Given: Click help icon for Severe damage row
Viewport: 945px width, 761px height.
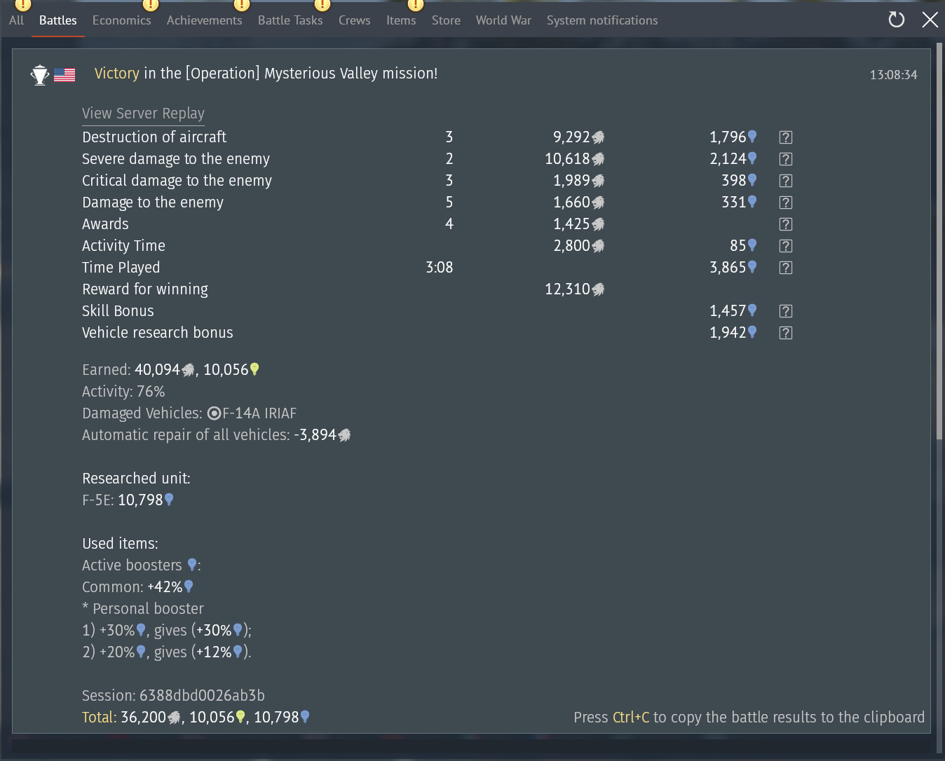Looking at the screenshot, I should tap(785, 159).
